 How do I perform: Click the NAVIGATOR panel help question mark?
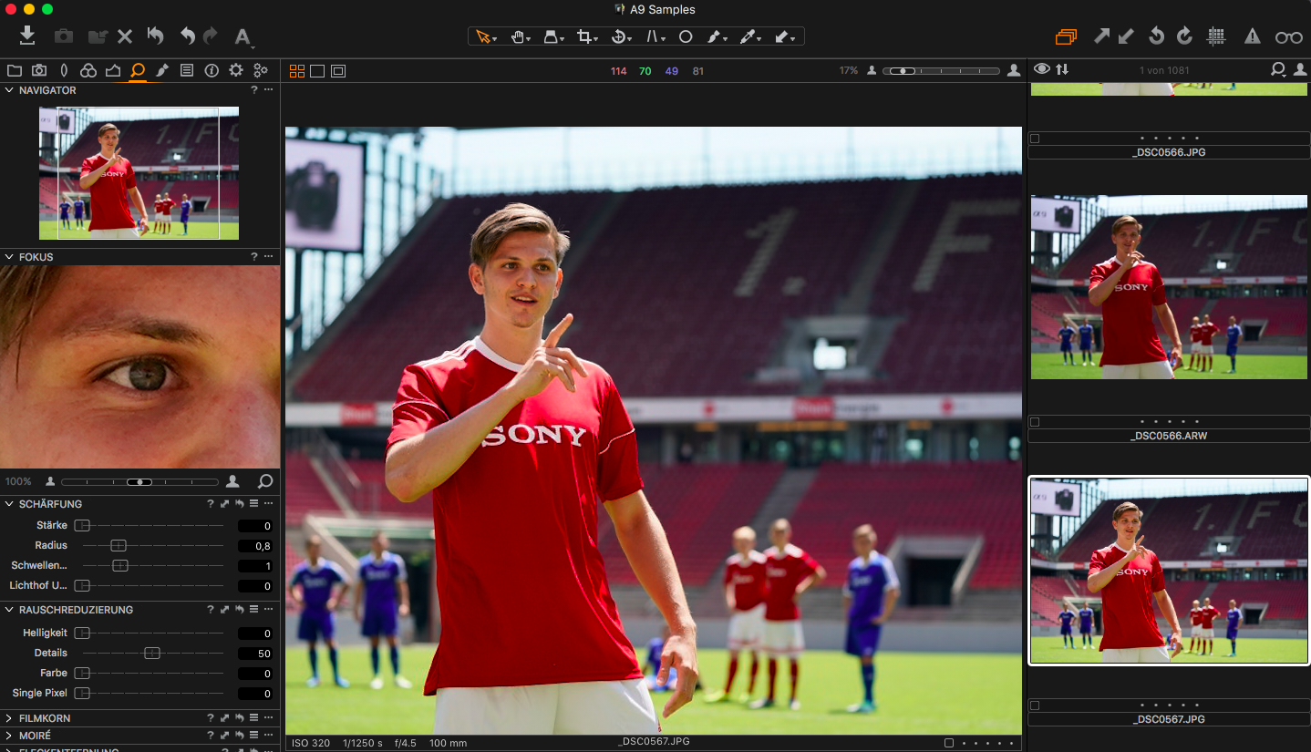coord(253,90)
